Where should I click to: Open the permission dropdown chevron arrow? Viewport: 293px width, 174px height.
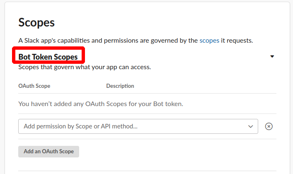[250, 126]
